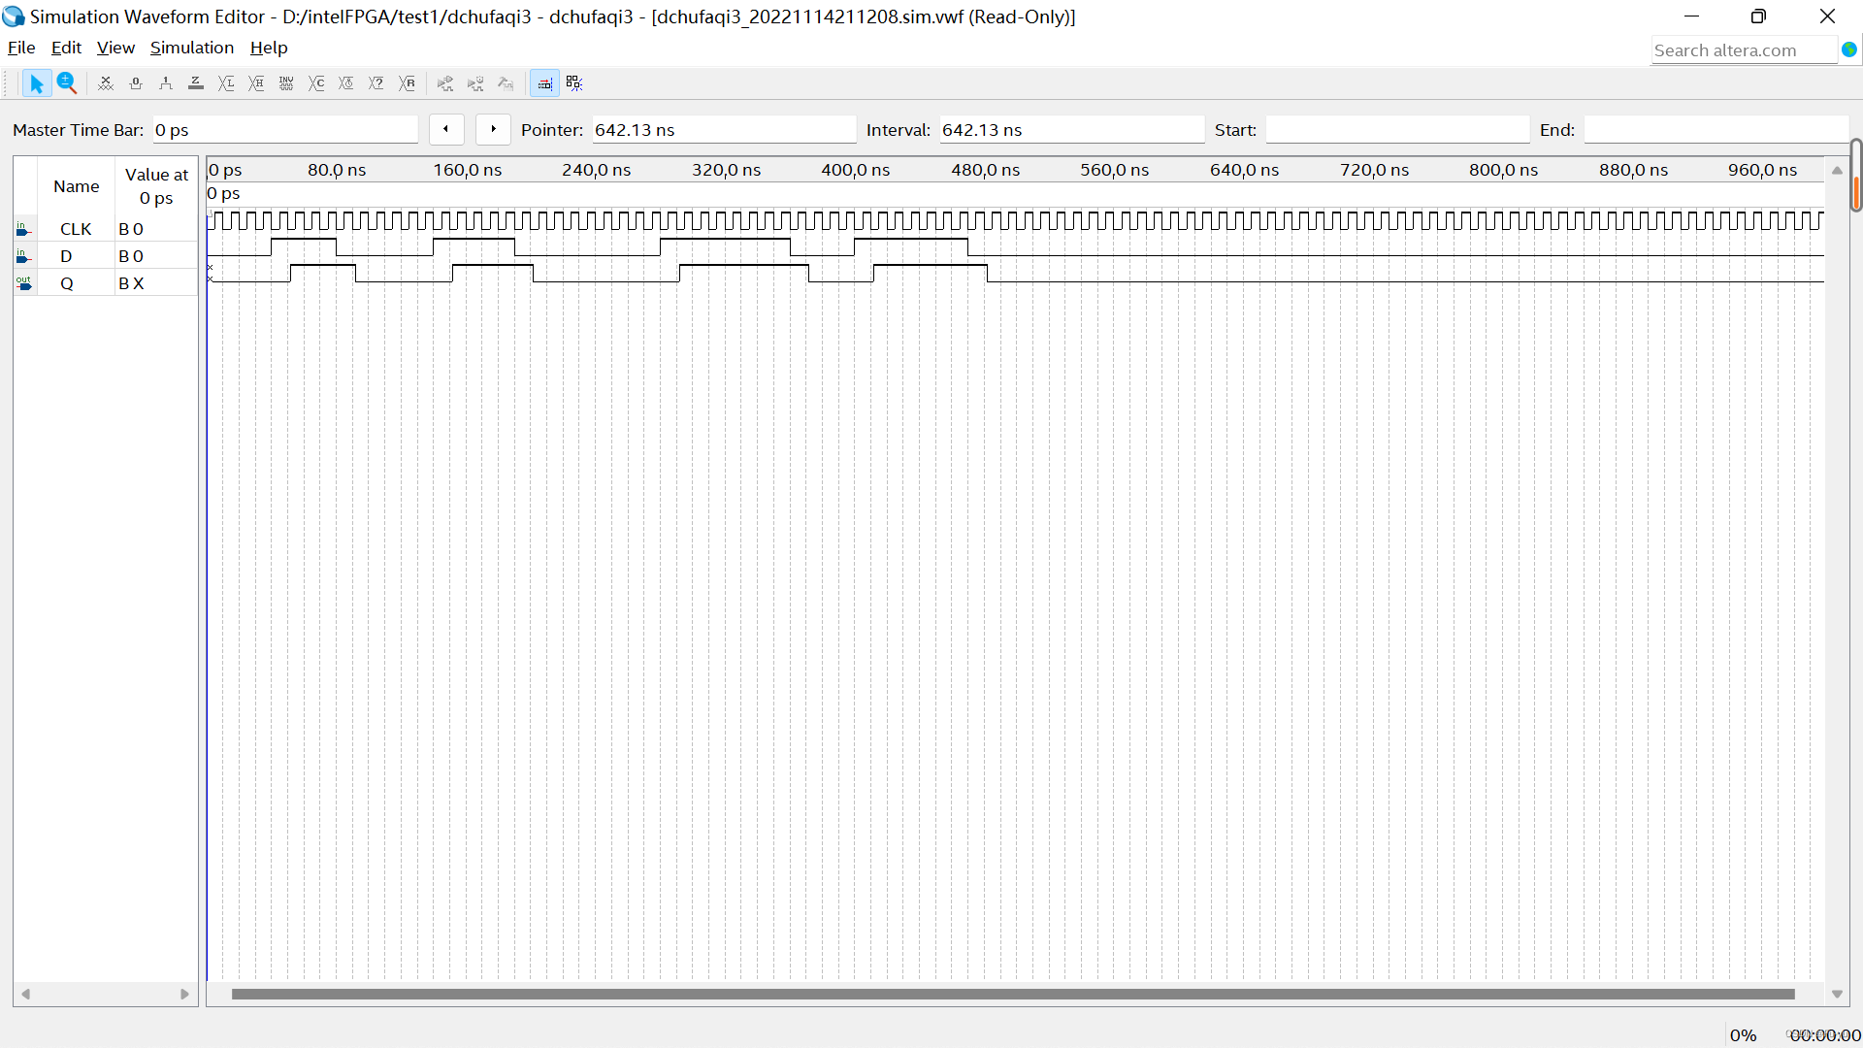
Task: Open Count Value (XC) tool
Action: tap(316, 83)
